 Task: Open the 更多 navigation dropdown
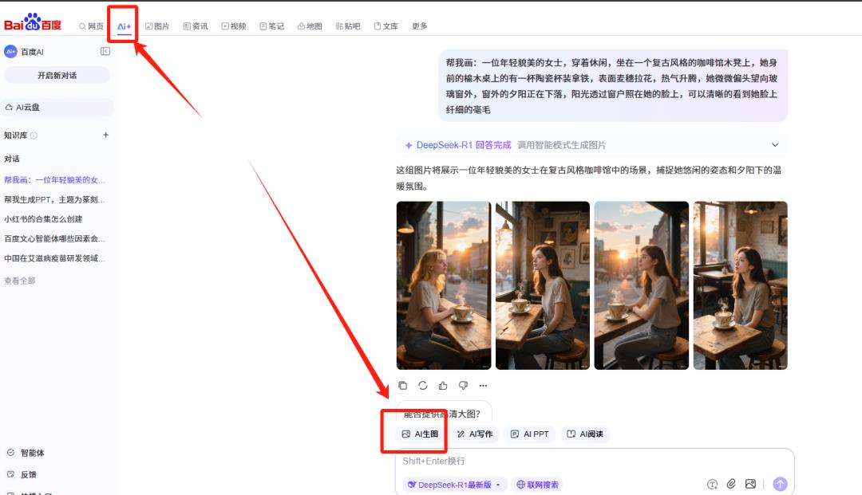tap(420, 25)
